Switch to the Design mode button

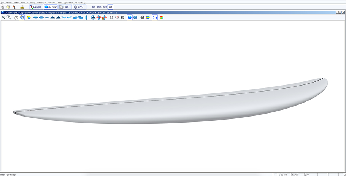[x=36, y=7]
